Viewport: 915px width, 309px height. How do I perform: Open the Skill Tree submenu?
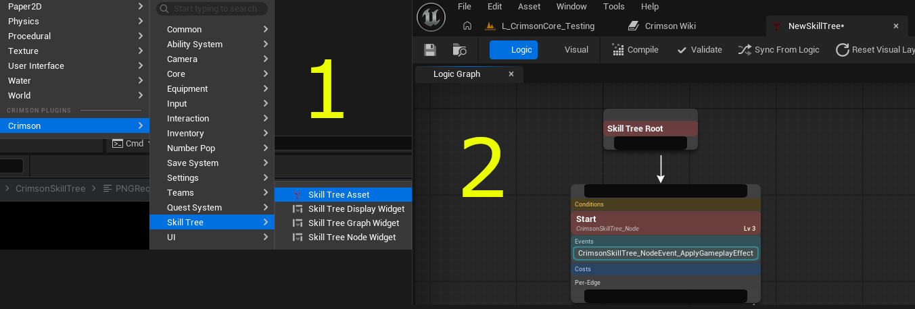(212, 223)
